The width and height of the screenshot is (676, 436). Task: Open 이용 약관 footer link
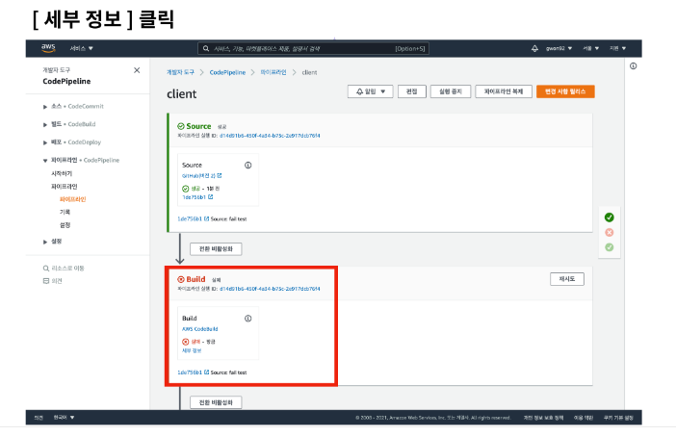click(x=584, y=418)
